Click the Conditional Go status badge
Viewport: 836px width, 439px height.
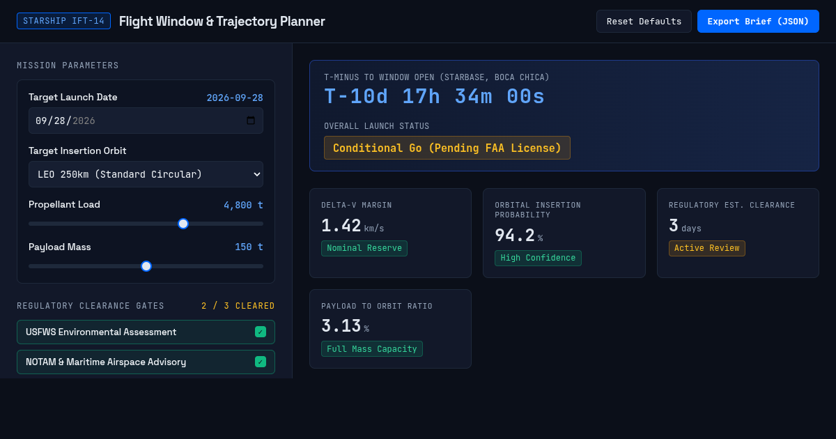click(x=447, y=148)
